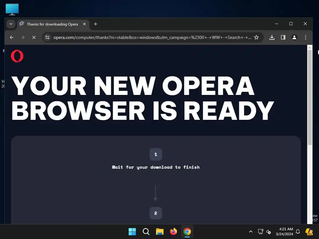Click the Opera logo on the page
The image size is (319, 239).
[17, 56]
